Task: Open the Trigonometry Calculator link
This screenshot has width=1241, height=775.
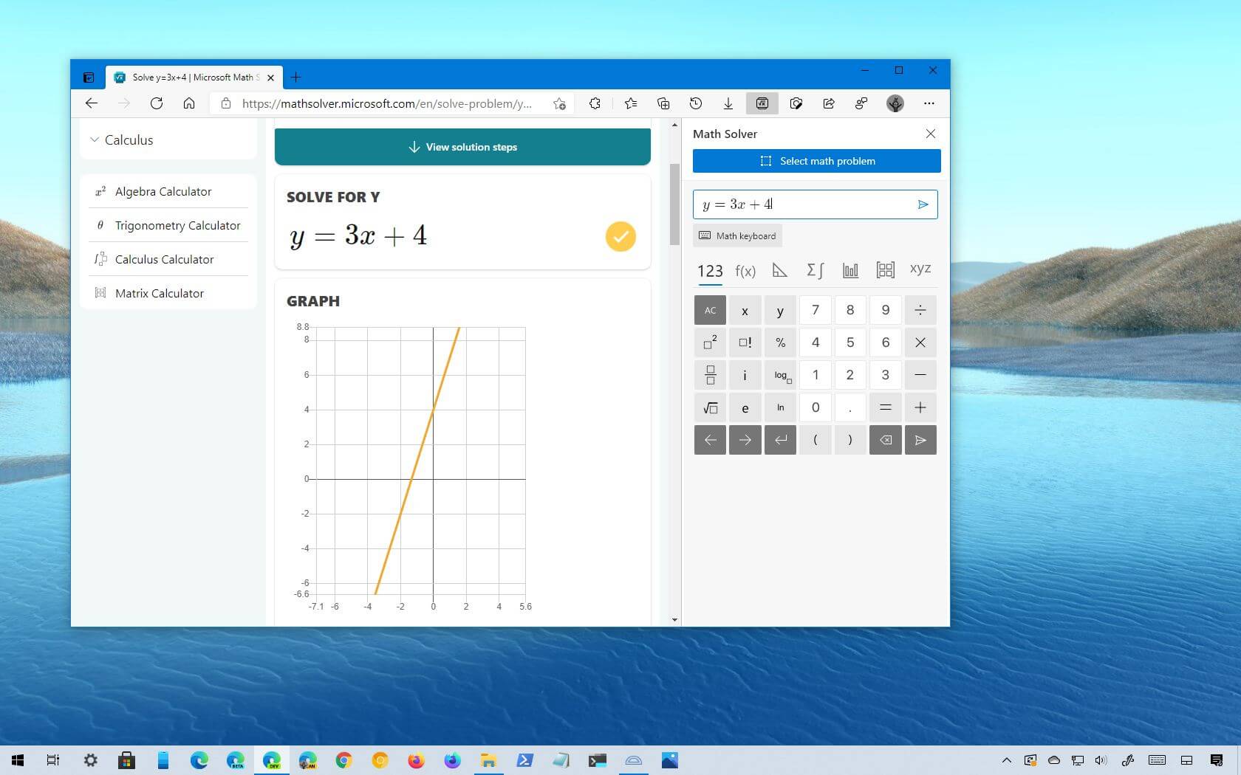Action: (x=177, y=225)
